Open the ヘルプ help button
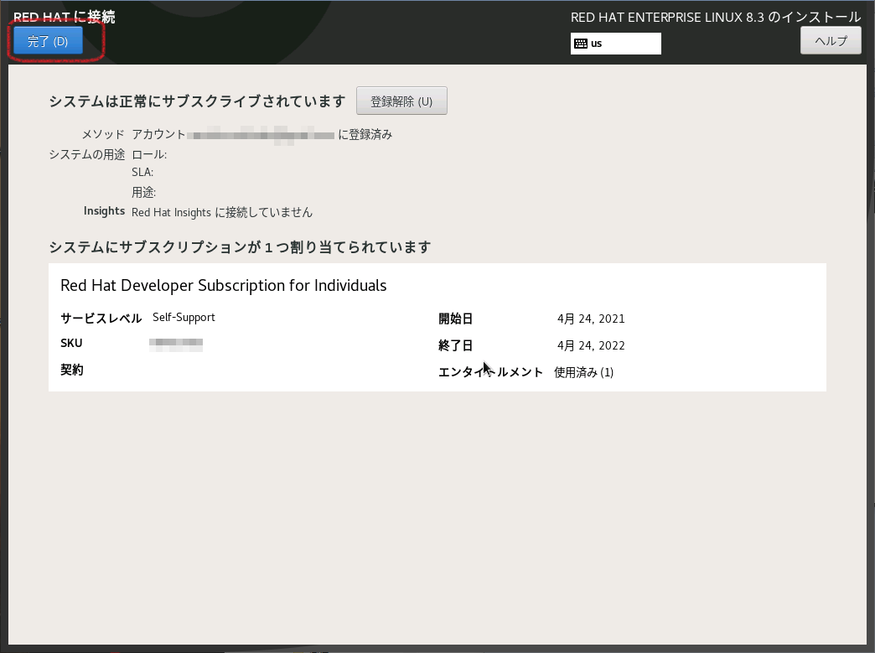Image resolution: width=875 pixels, height=653 pixels. [x=831, y=41]
